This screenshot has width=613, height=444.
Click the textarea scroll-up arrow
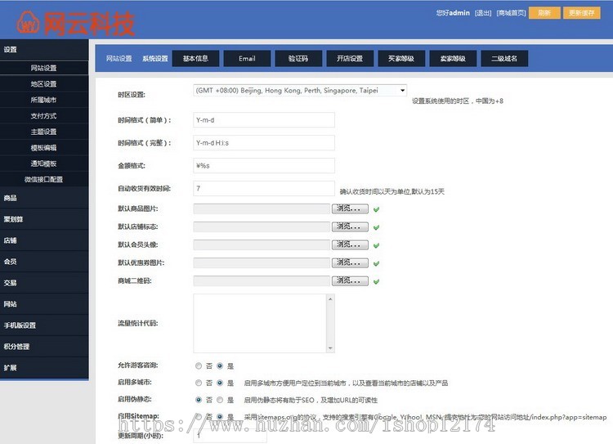(x=330, y=299)
